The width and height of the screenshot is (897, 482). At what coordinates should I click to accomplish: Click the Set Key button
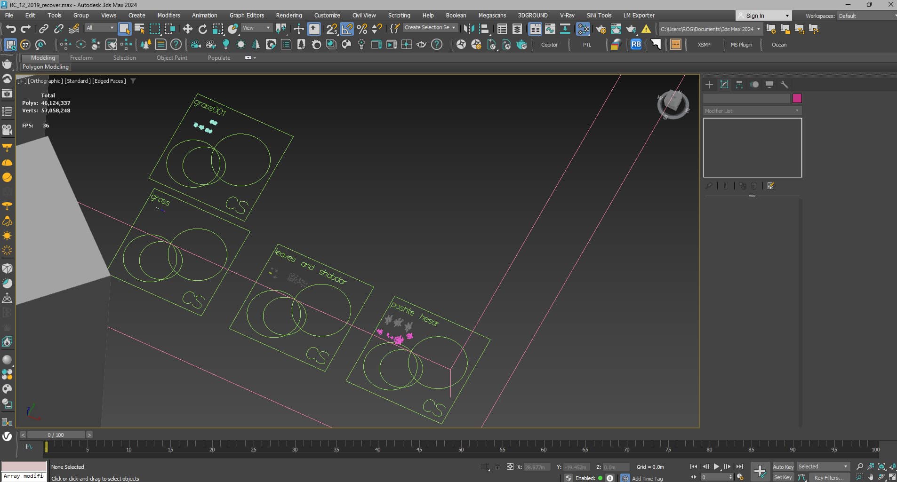783,477
